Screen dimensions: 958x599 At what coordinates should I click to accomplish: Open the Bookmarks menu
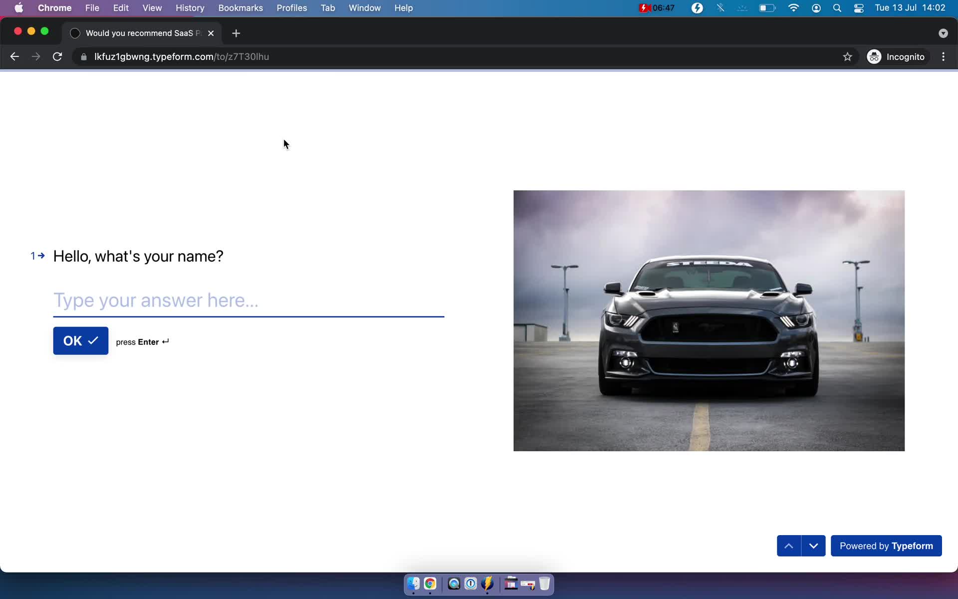[240, 8]
